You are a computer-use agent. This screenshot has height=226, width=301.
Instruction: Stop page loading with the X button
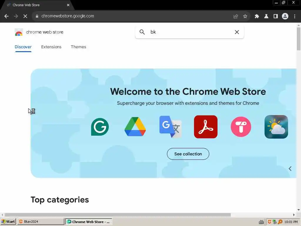pos(25,16)
